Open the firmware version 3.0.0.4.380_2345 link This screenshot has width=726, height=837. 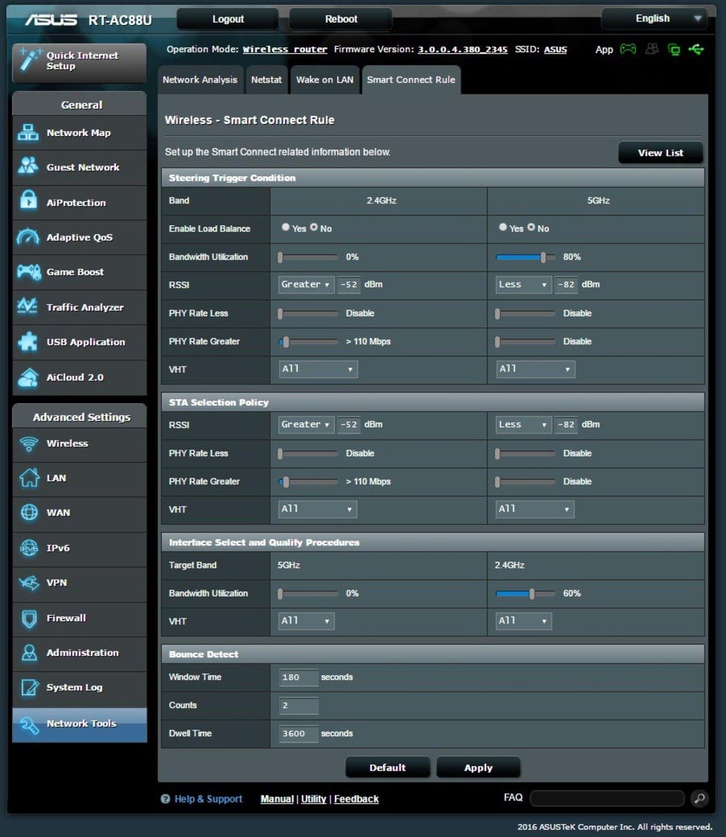pyautogui.click(x=463, y=49)
